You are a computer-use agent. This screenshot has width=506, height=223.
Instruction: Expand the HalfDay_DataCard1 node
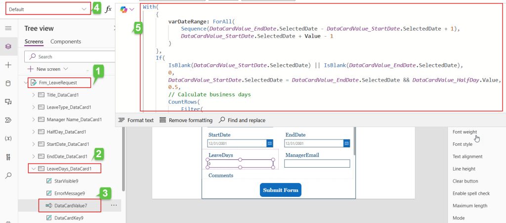click(x=34, y=132)
